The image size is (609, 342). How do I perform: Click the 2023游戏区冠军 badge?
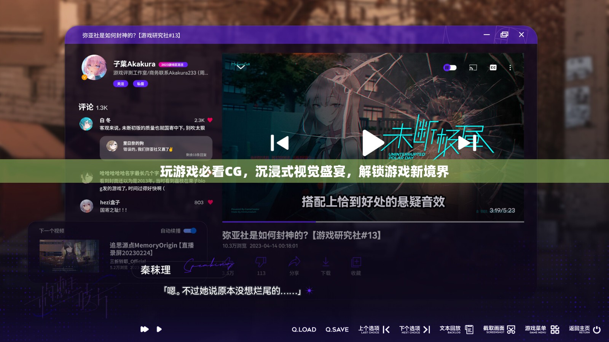click(x=173, y=65)
